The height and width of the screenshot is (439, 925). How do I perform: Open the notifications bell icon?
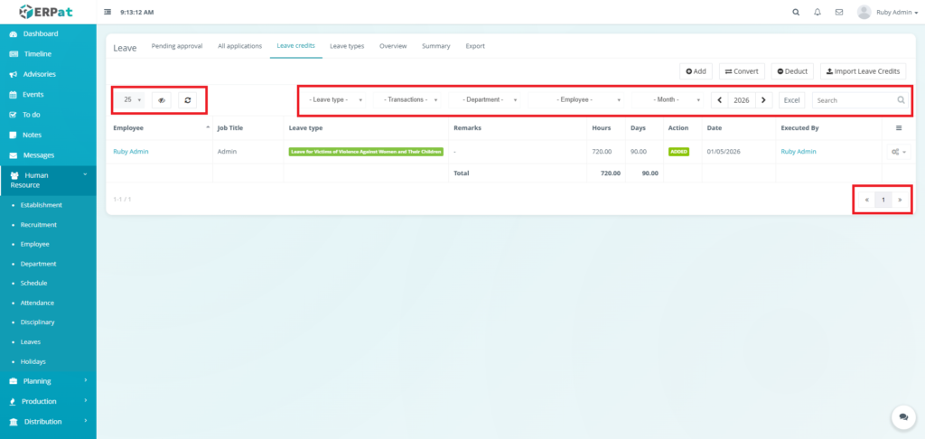coord(818,13)
